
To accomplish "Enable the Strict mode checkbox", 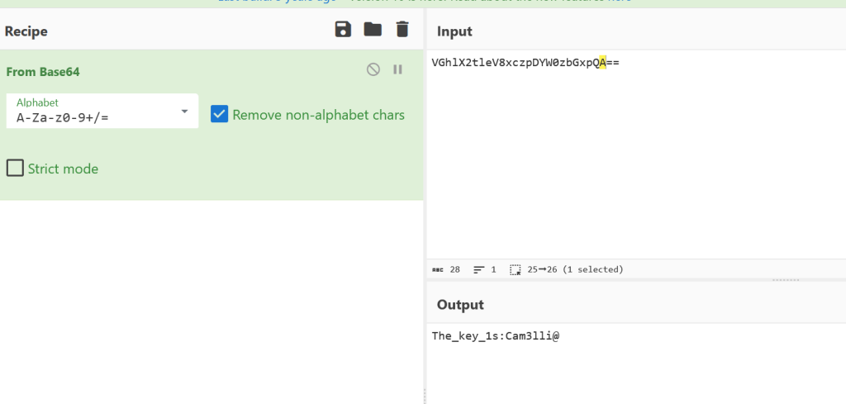I will coord(15,169).
